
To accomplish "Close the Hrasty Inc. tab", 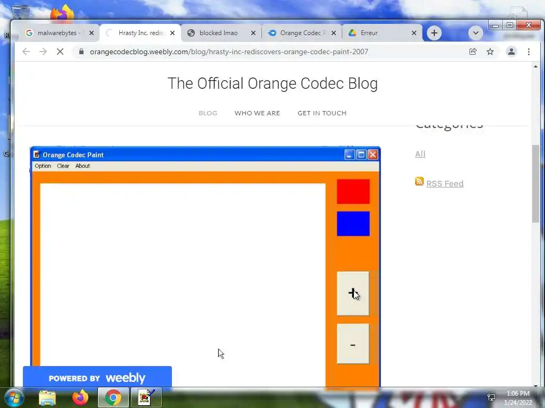I will [172, 33].
